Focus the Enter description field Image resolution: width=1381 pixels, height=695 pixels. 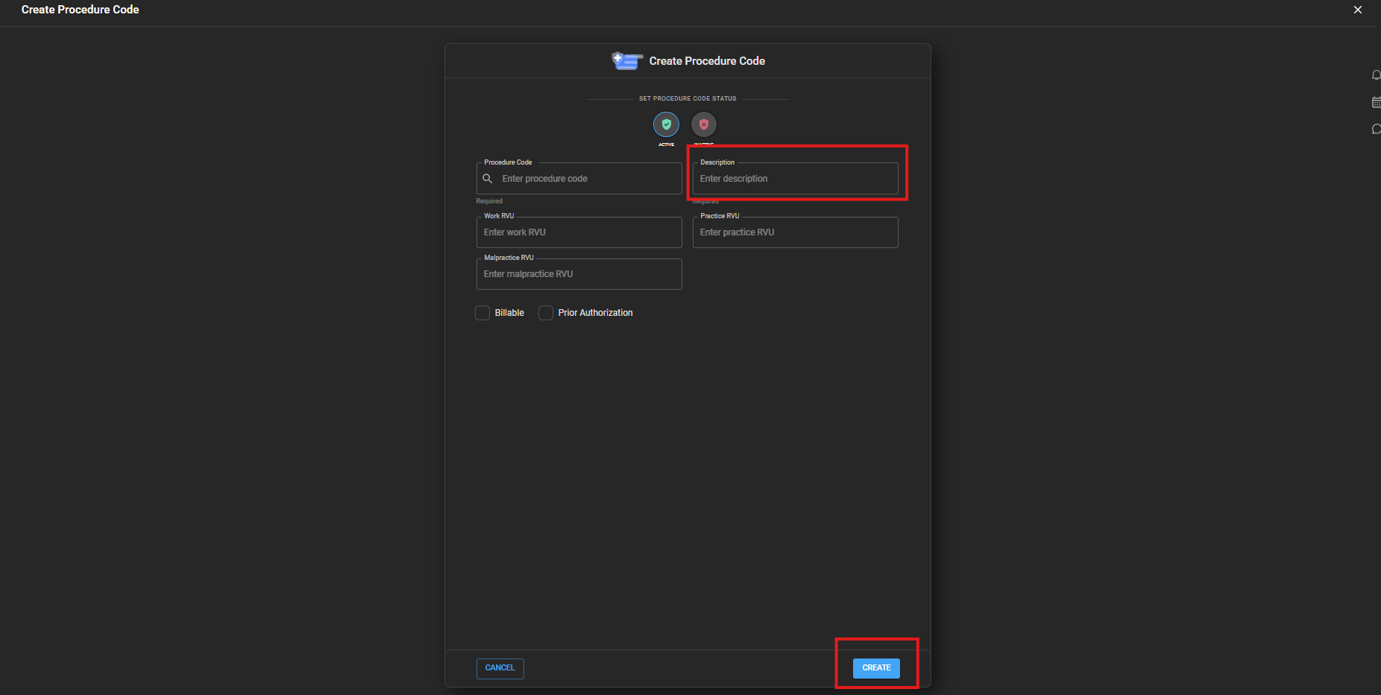(795, 178)
